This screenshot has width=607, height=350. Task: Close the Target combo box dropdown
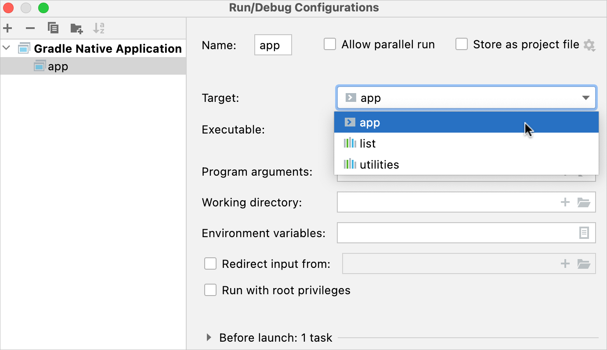[x=585, y=98]
